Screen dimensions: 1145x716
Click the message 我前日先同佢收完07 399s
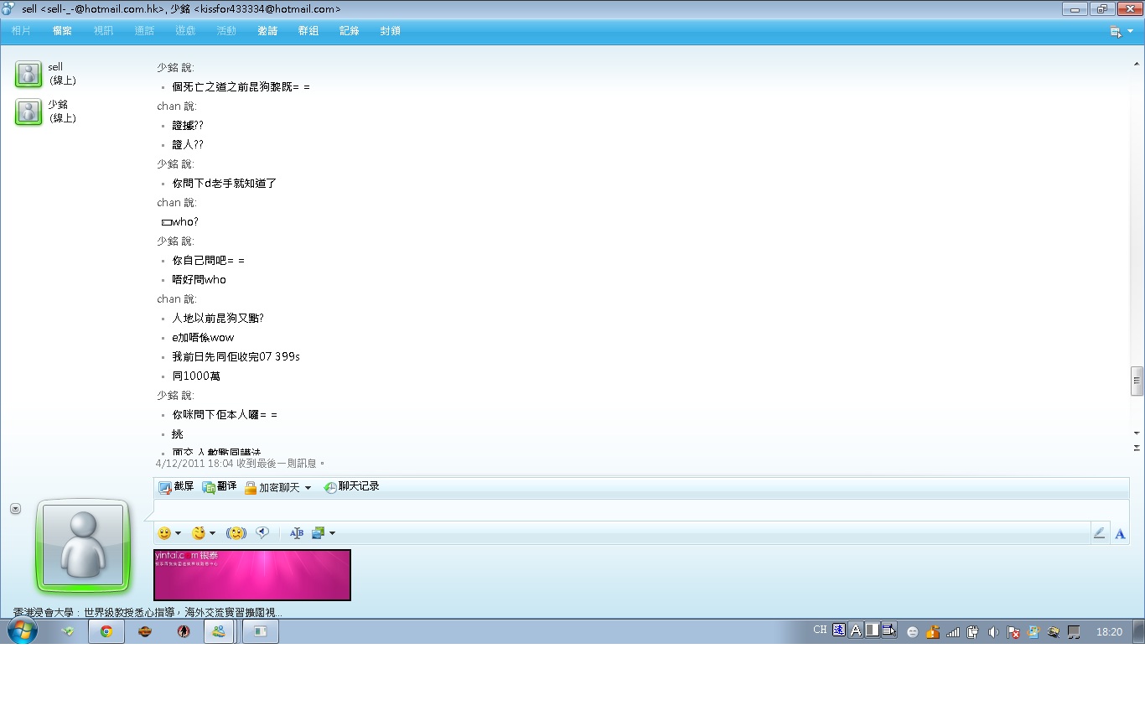coord(236,357)
